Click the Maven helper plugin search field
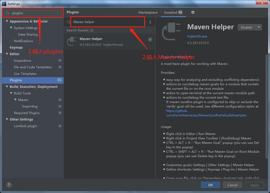This screenshot has height=193, width=270. (107, 22)
